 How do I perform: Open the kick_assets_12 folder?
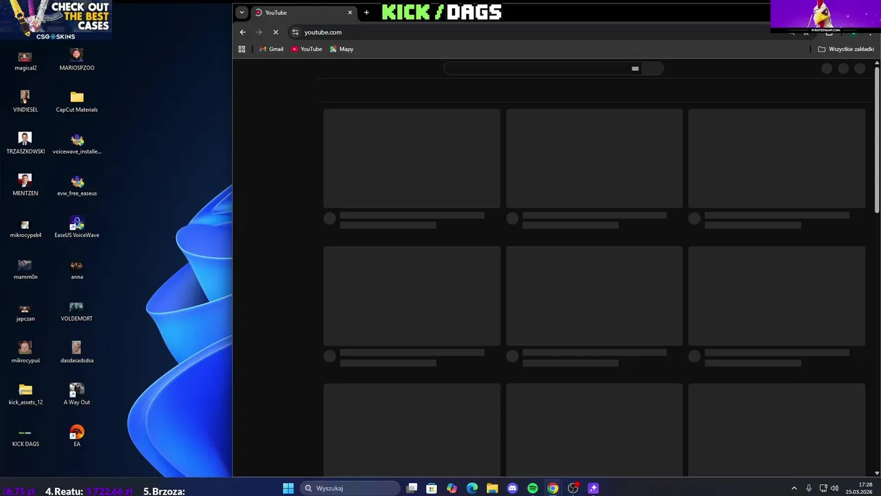click(25, 395)
